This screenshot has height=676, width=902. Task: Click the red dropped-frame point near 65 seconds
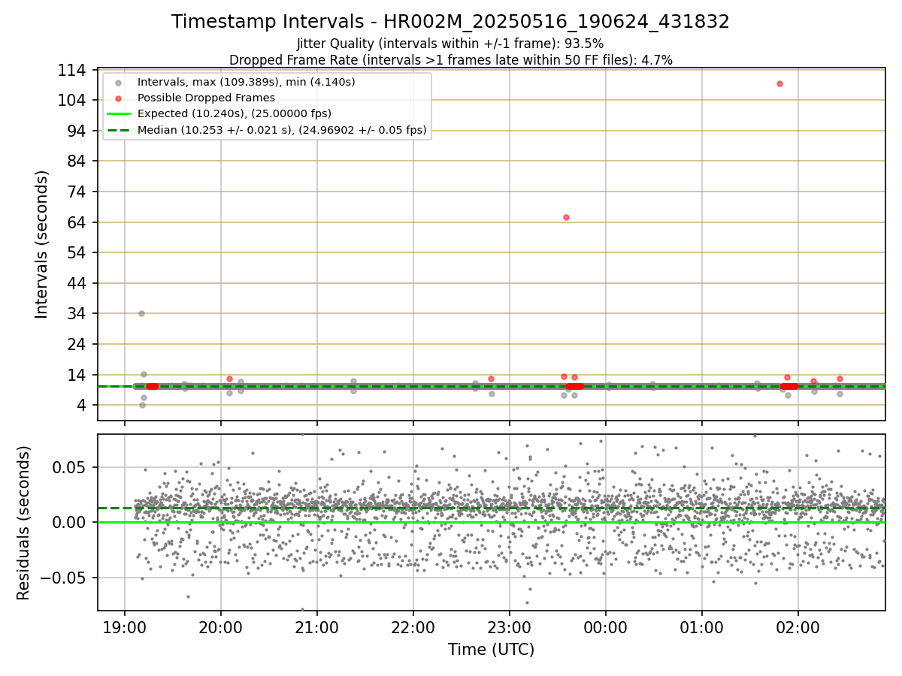(x=566, y=217)
